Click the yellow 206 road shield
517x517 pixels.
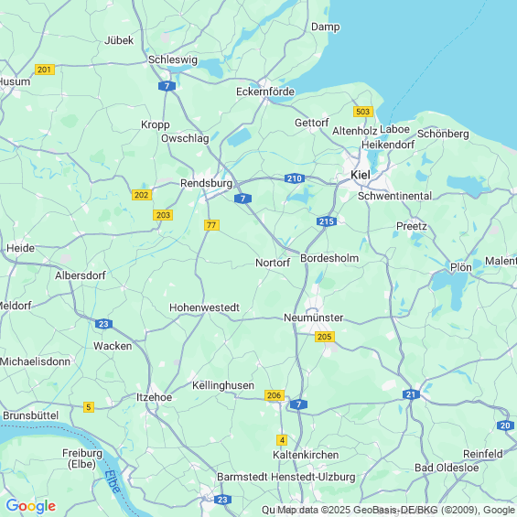point(274,395)
